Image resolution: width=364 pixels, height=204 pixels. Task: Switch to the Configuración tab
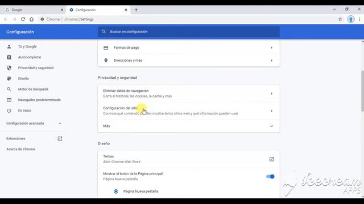(x=98, y=10)
